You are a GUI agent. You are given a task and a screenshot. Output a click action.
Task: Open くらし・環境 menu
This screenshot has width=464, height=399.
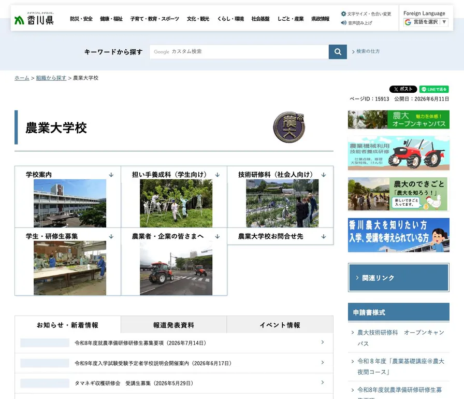[x=230, y=19]
